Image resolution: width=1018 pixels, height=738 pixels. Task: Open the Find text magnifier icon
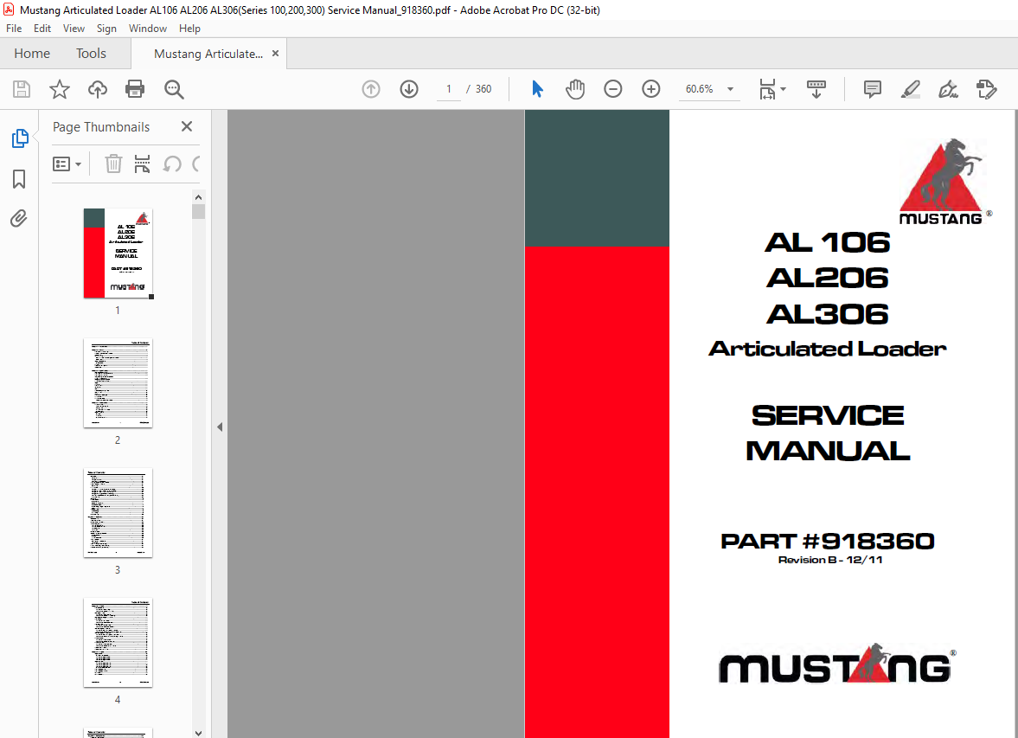point(174,89)
